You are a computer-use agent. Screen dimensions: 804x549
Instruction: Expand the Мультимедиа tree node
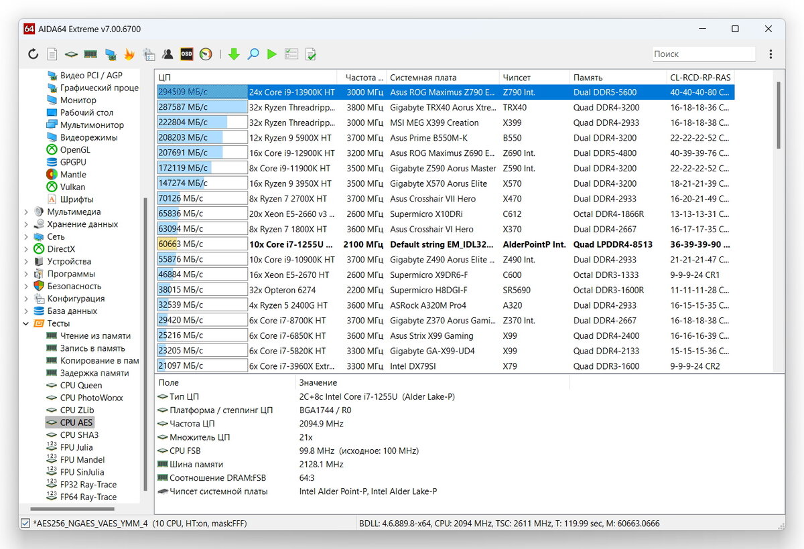pos(25,212)
